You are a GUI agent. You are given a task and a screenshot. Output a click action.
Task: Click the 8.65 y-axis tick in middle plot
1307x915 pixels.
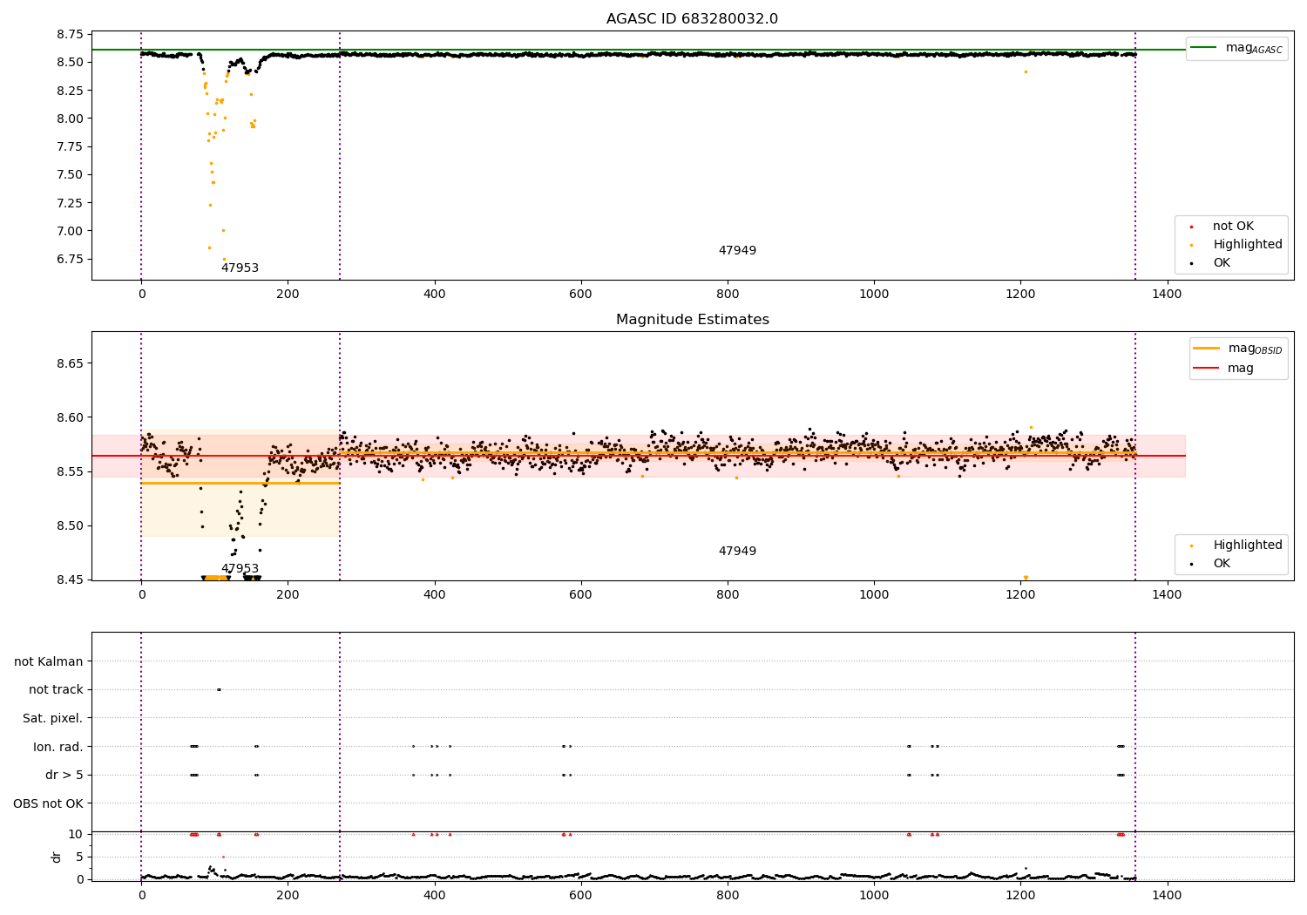tap(71, 363)
